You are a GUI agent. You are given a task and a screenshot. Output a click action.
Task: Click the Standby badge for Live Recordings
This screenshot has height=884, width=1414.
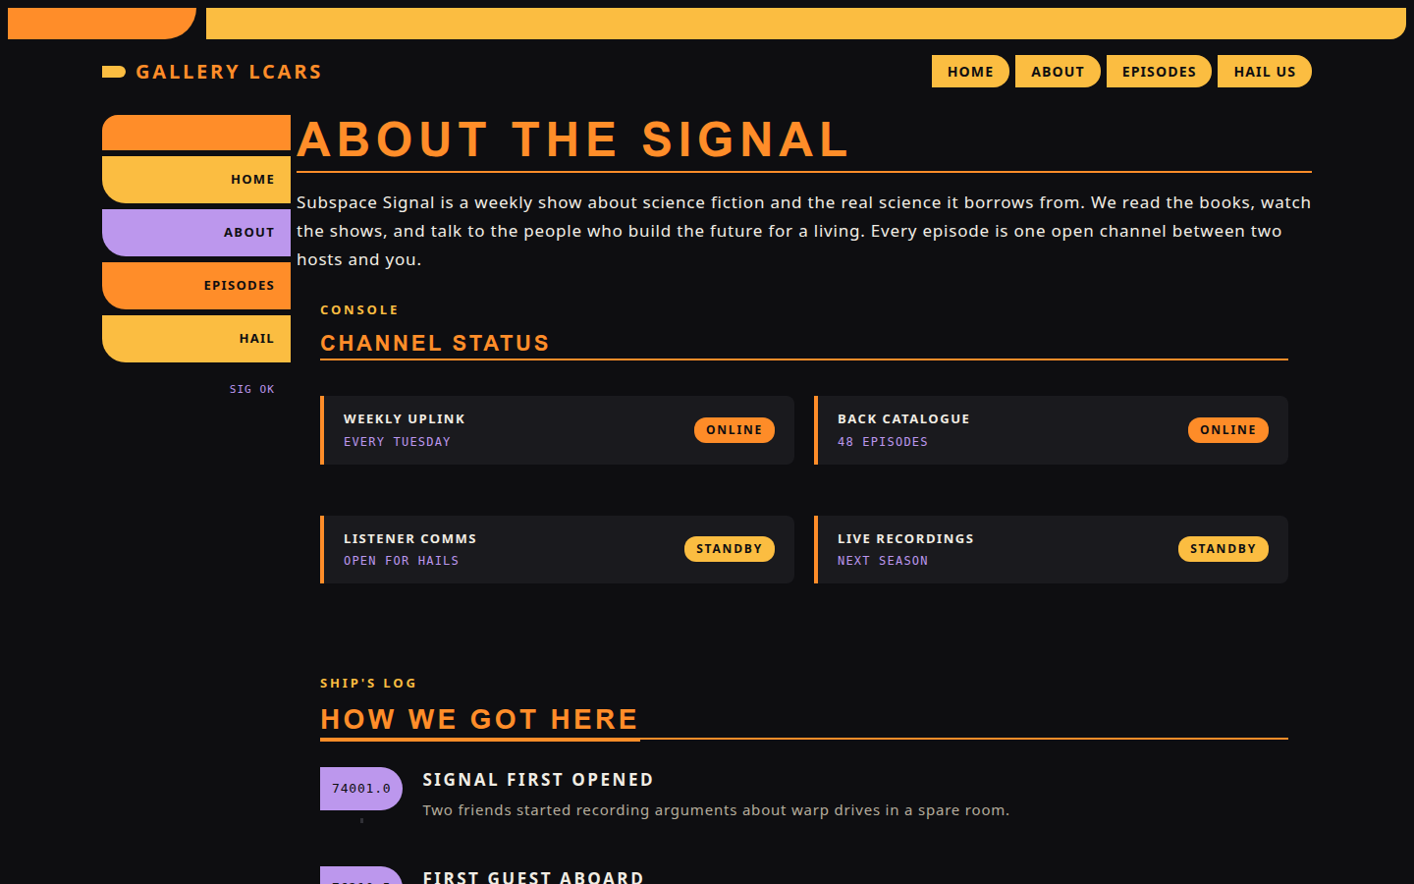(x=1224, y=549)
